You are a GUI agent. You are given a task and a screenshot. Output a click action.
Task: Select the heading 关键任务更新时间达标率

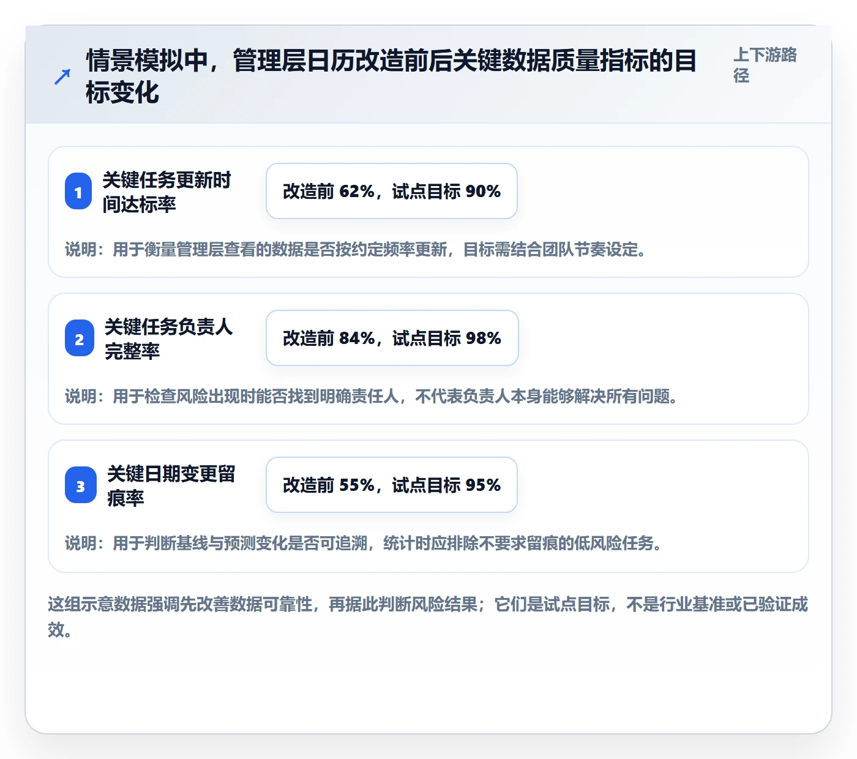click(x=167, y=192)
